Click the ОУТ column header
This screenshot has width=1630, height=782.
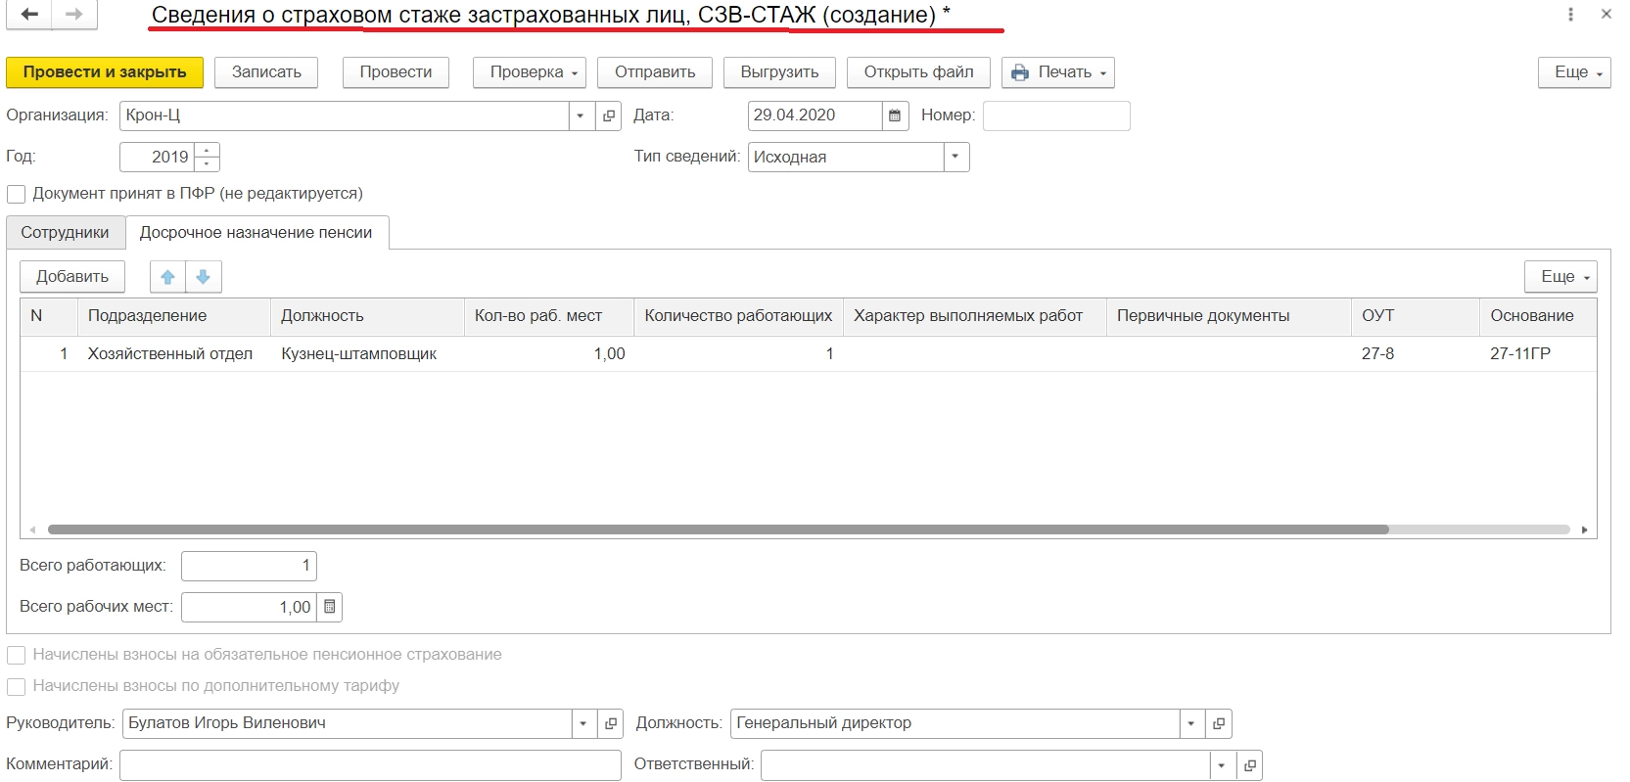1416,316
